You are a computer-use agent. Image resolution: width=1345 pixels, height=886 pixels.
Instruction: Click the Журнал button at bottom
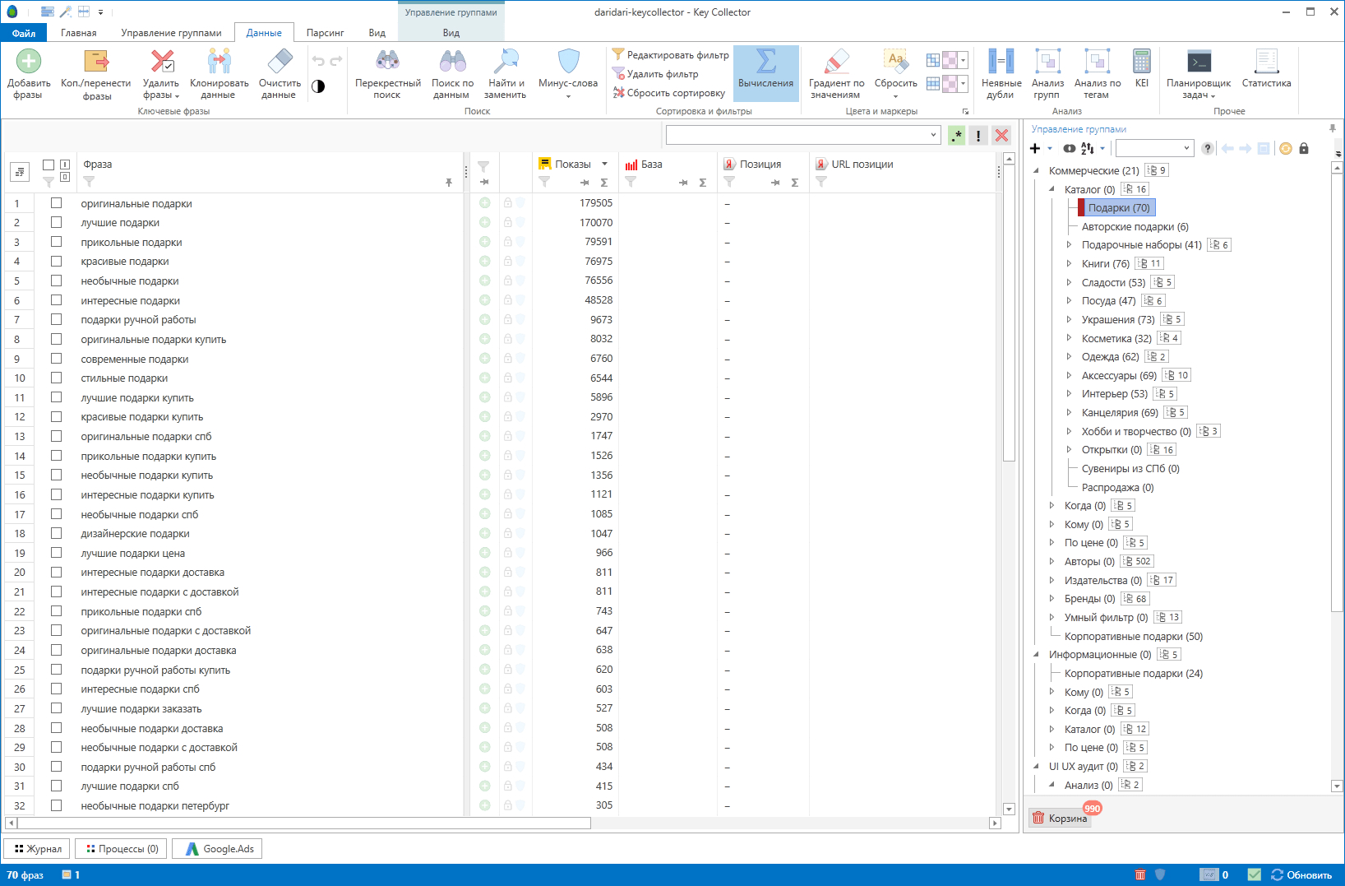pyautogui.click(x=38, y=849)
